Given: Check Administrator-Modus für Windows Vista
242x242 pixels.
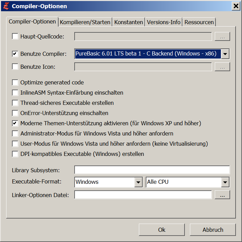Looking at the screenshot, I should point(15,133).
